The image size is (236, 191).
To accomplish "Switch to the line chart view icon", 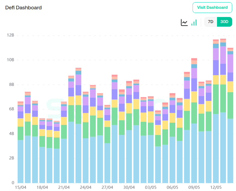I will 184,22.
